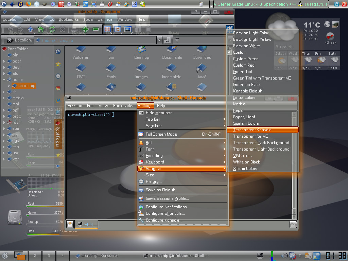Click into the Konqueror location field
Screen dimensions: 348x261
pos(95,40)
